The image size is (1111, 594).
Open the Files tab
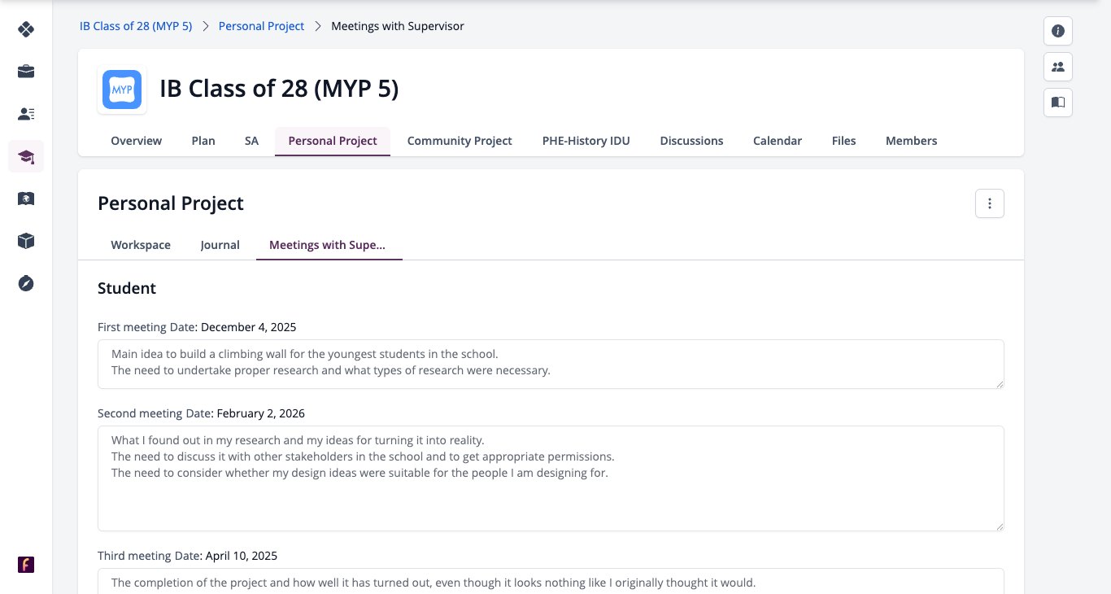tap(843, 141)
